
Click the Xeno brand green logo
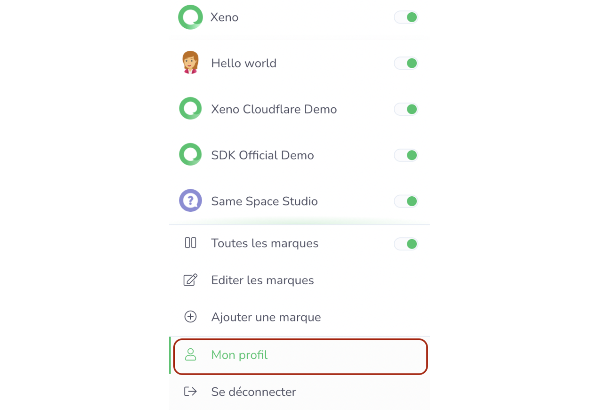point(190,17)
